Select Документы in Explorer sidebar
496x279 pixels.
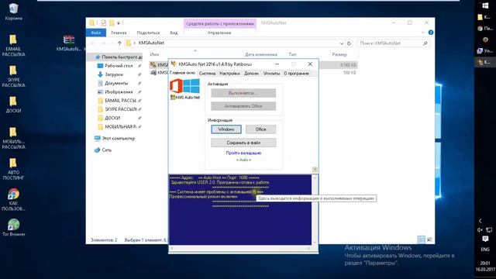[x=116, y=83]
